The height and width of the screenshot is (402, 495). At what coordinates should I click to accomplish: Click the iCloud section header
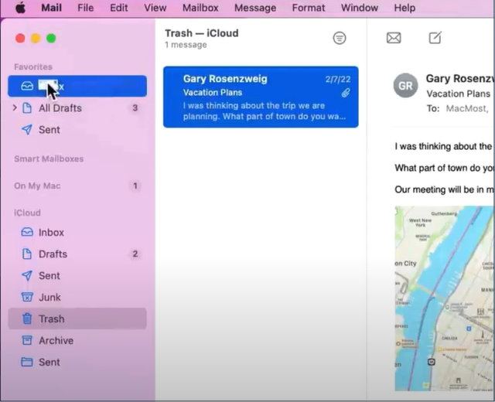27,213
